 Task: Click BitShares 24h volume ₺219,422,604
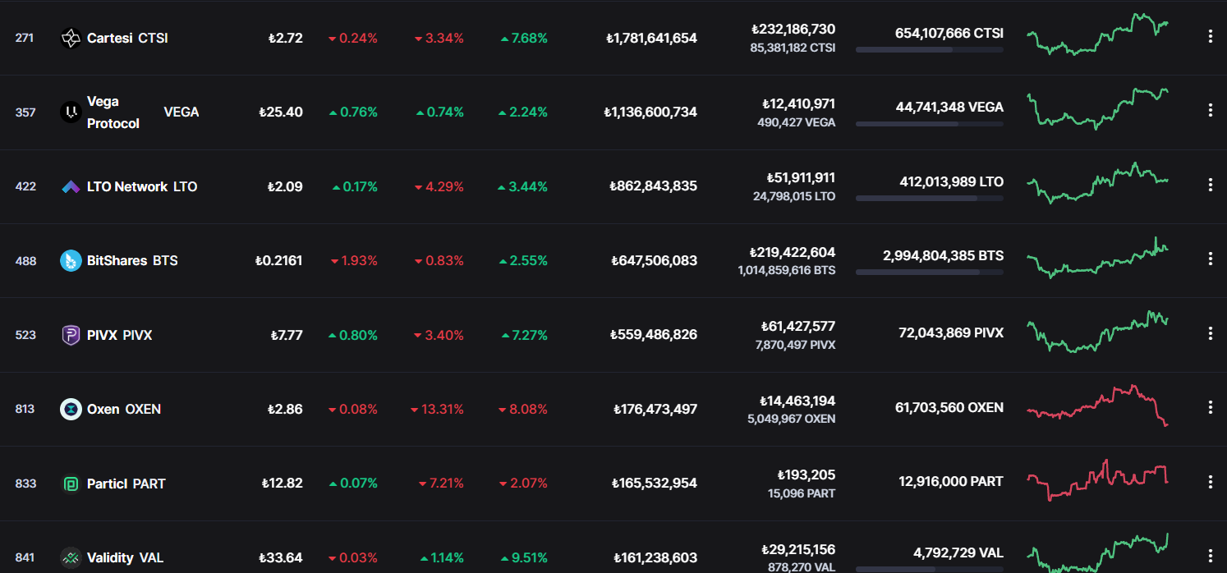(793, 252)
